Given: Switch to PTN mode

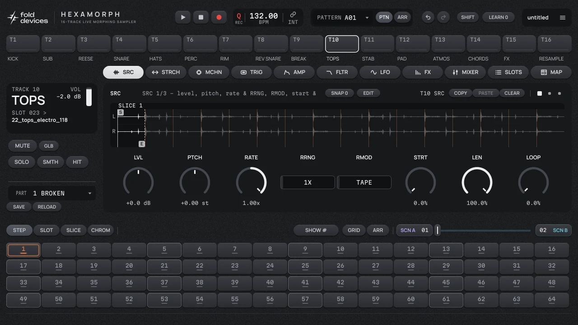Looking at the screenshot, I should coord(384,17).
